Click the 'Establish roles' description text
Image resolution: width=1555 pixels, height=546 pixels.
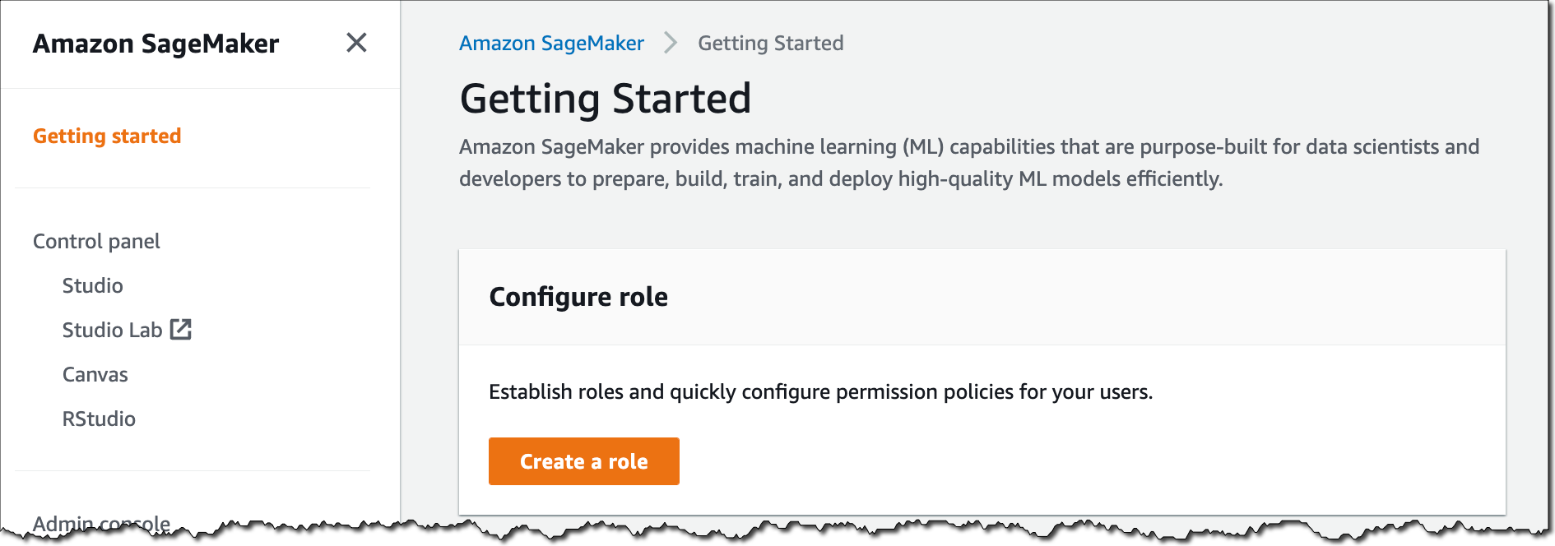point(820,391)
